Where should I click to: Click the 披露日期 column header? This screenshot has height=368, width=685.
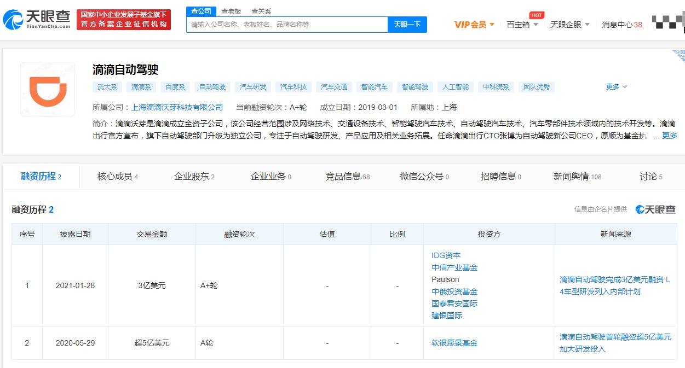click(76, 234)
